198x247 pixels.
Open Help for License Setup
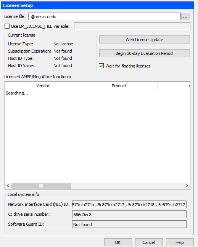(180, 242)
